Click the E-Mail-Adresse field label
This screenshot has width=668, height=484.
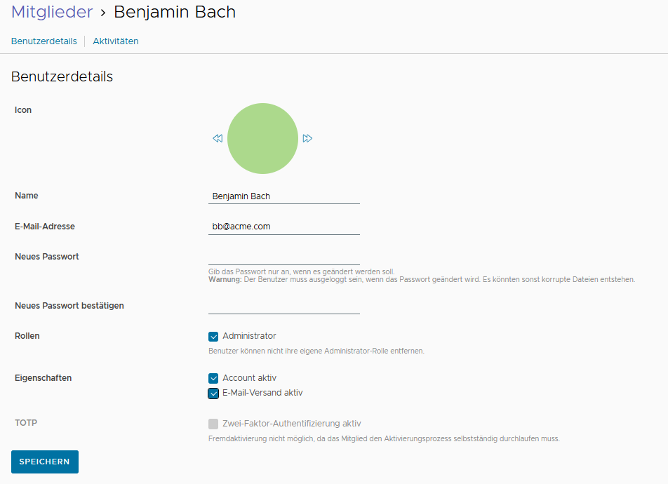(45, 227)
